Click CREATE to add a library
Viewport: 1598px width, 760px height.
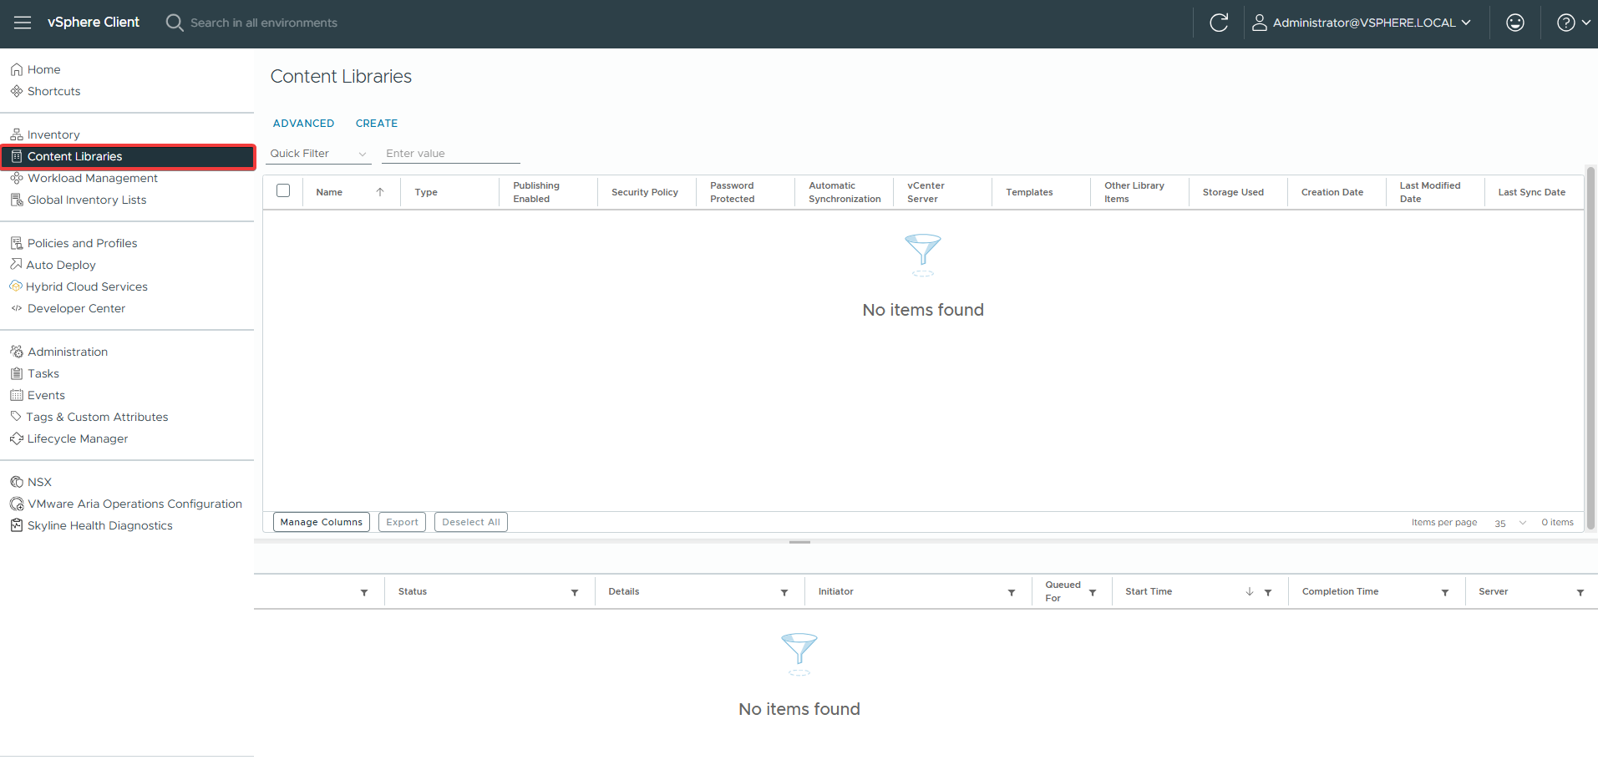pos(377,123)
